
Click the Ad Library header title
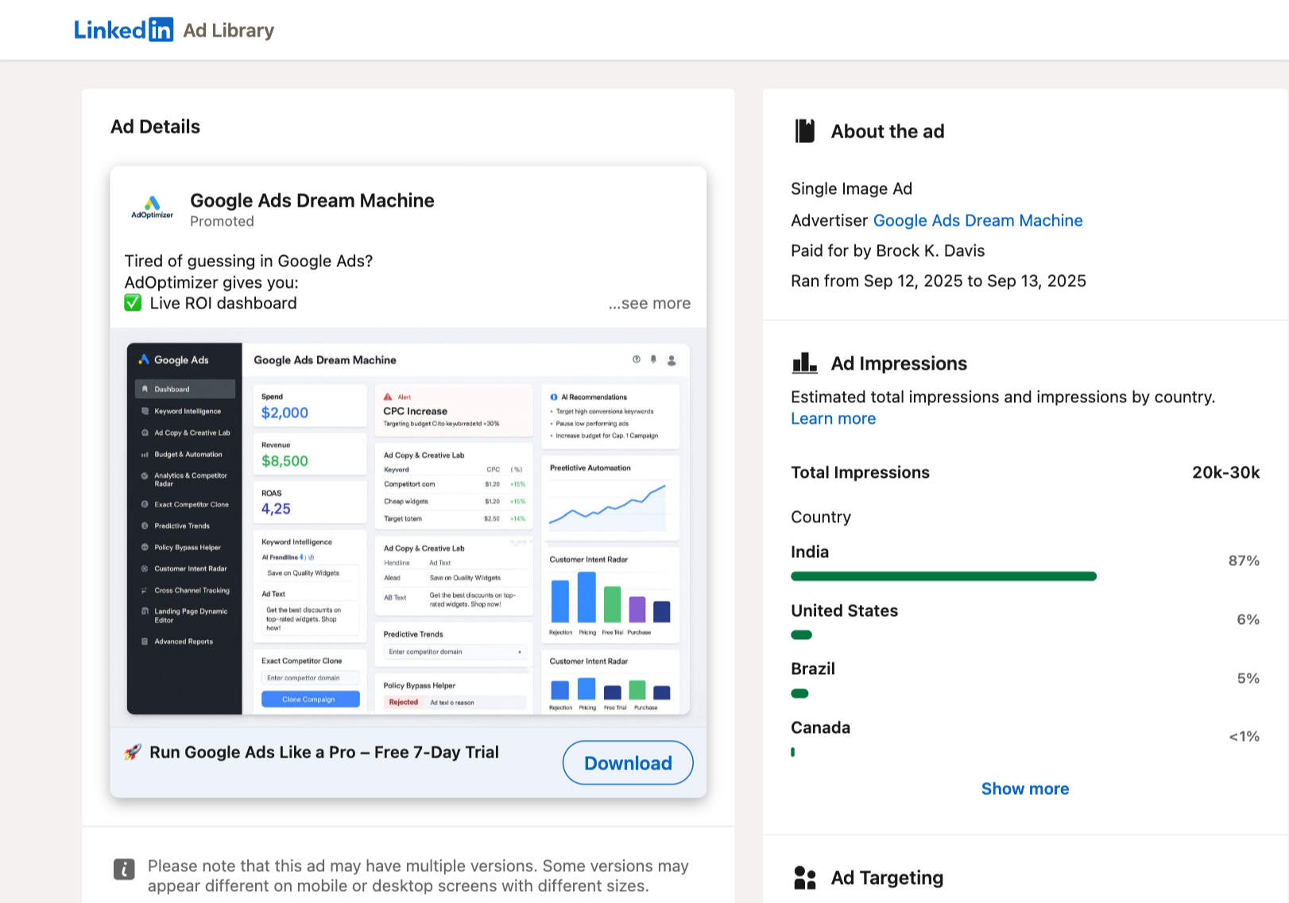pyautogui.click(x=229, y=30)
